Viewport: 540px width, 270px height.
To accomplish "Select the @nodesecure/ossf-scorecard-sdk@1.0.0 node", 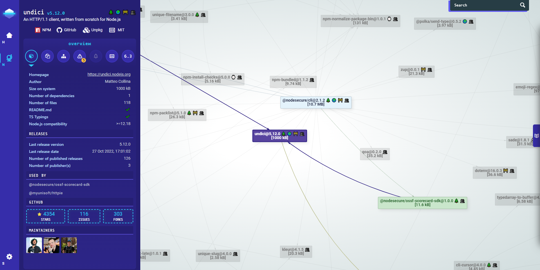I will 423,203.
